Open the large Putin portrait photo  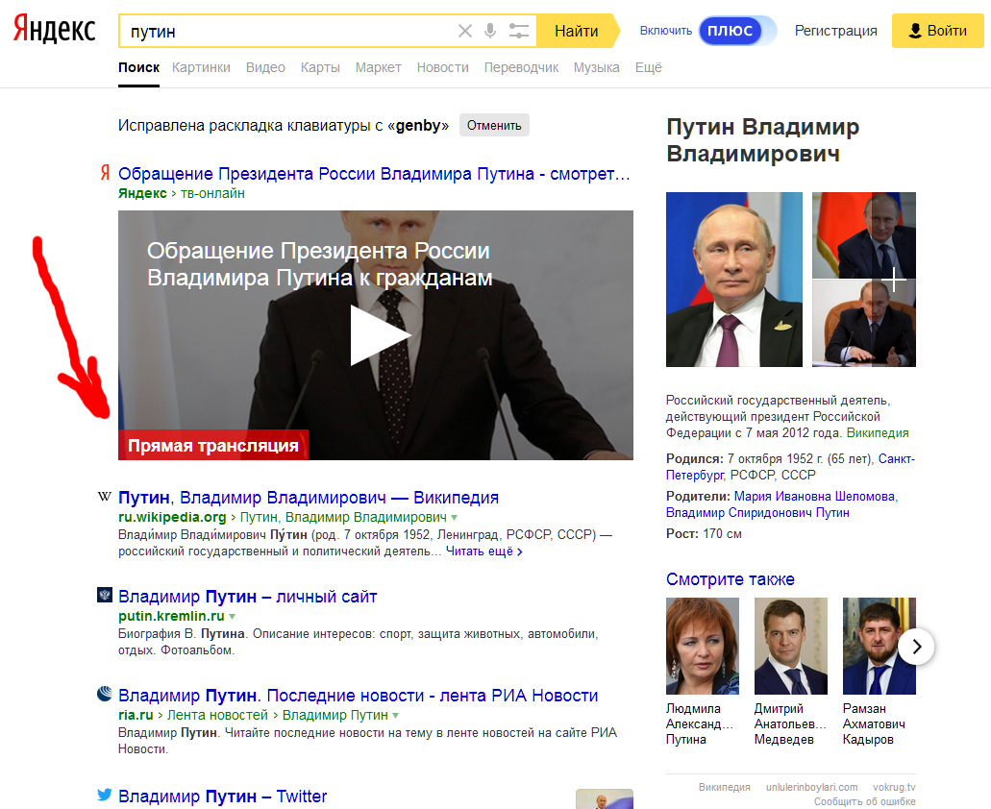pyautogui.click(x=733, y=280)
